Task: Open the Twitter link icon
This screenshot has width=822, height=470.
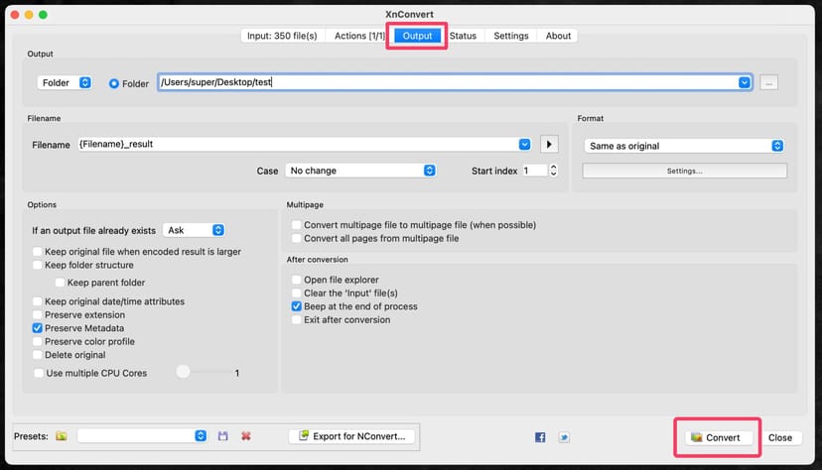Action: (x=563, y=437)
